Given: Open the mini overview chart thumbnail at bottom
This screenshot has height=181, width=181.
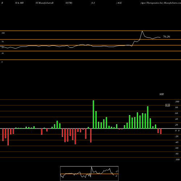Looking at the screenshot, I should tap(89, 173).
